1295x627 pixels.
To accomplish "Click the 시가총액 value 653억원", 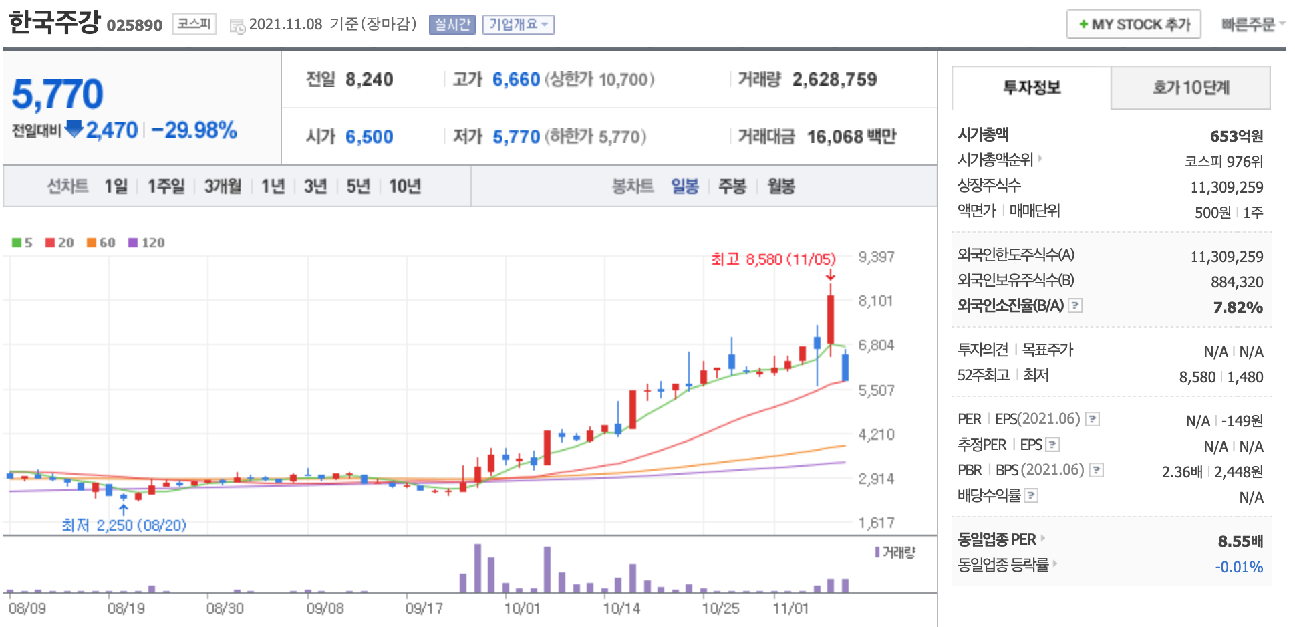I will (1236, 136).
